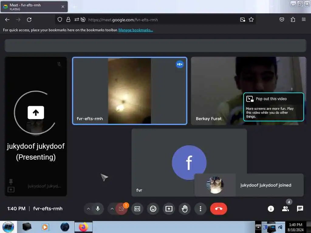
Task: Open site permissions icon in address bar
Action: click(x=77, y=20)
